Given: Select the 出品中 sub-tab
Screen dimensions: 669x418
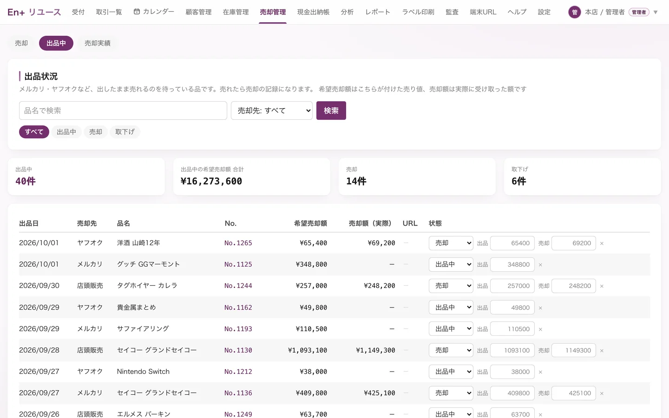Looking at the screenshot, I should click(x=56, y=43).
